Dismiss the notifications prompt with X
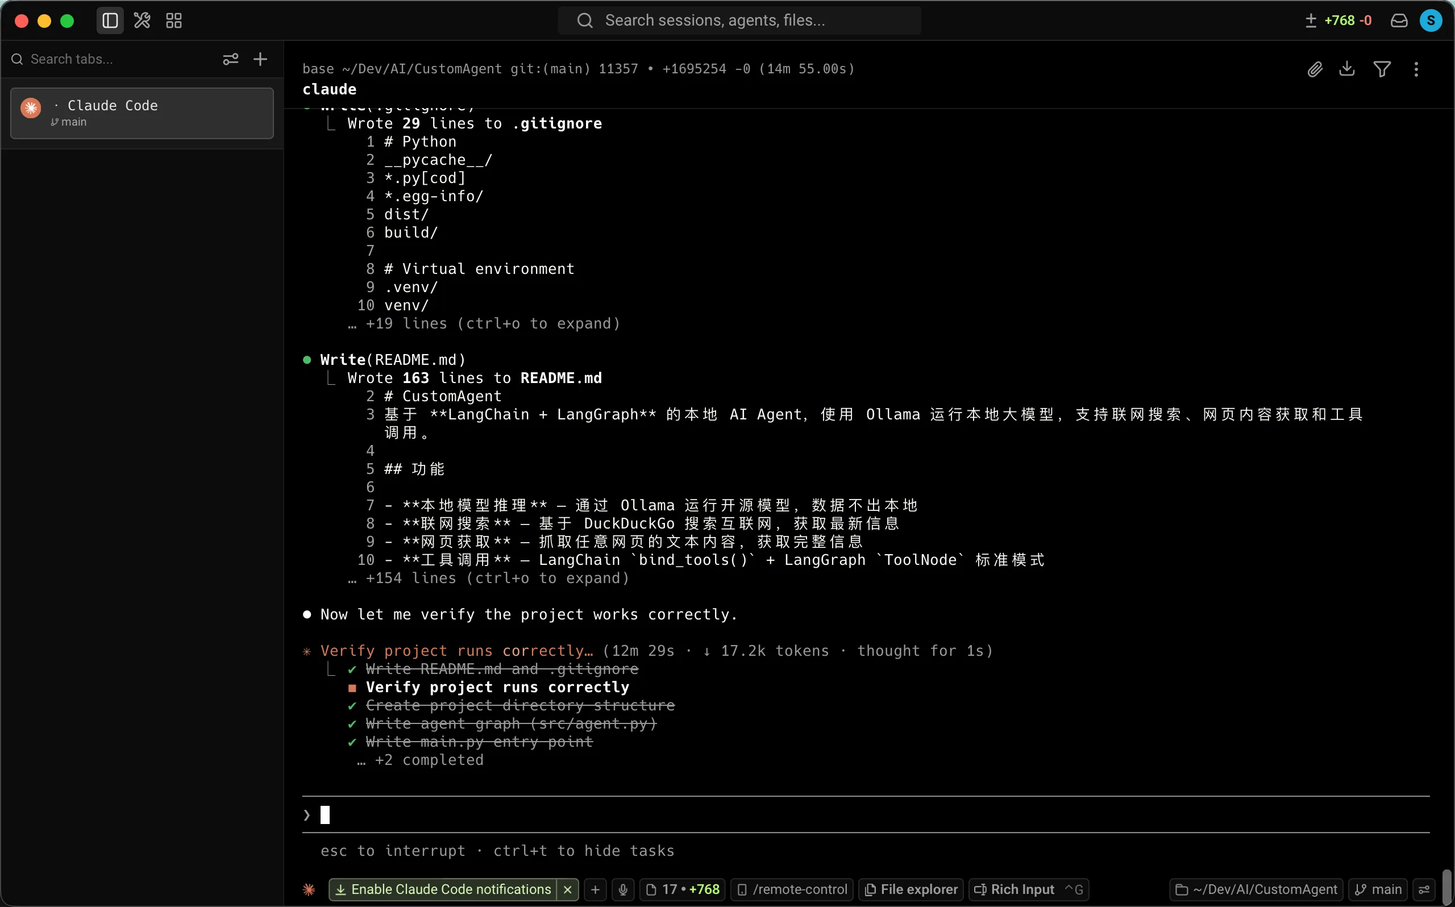The width and height of the screenshot is (1455, 907). coord(567,889)
